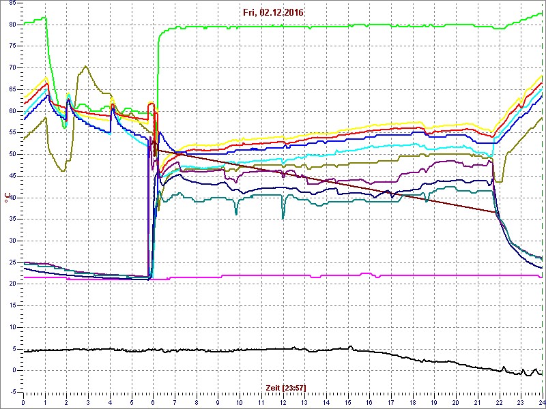Click the -5 label on the temperature axis
The height and width of the screenshot is (409, 546).
12,392
